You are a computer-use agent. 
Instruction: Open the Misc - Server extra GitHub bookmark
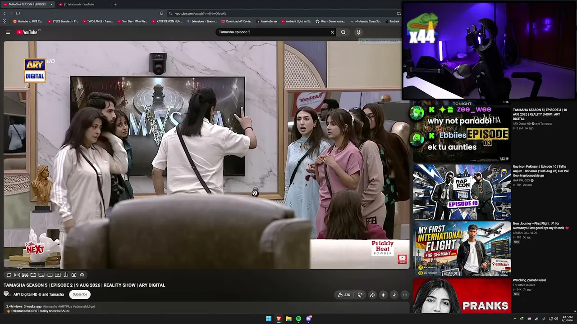coord(330,21)
